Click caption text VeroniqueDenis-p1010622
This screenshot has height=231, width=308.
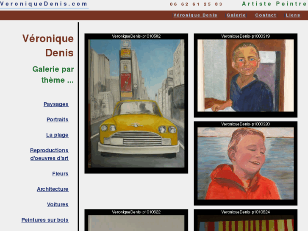tap(136, 212)
